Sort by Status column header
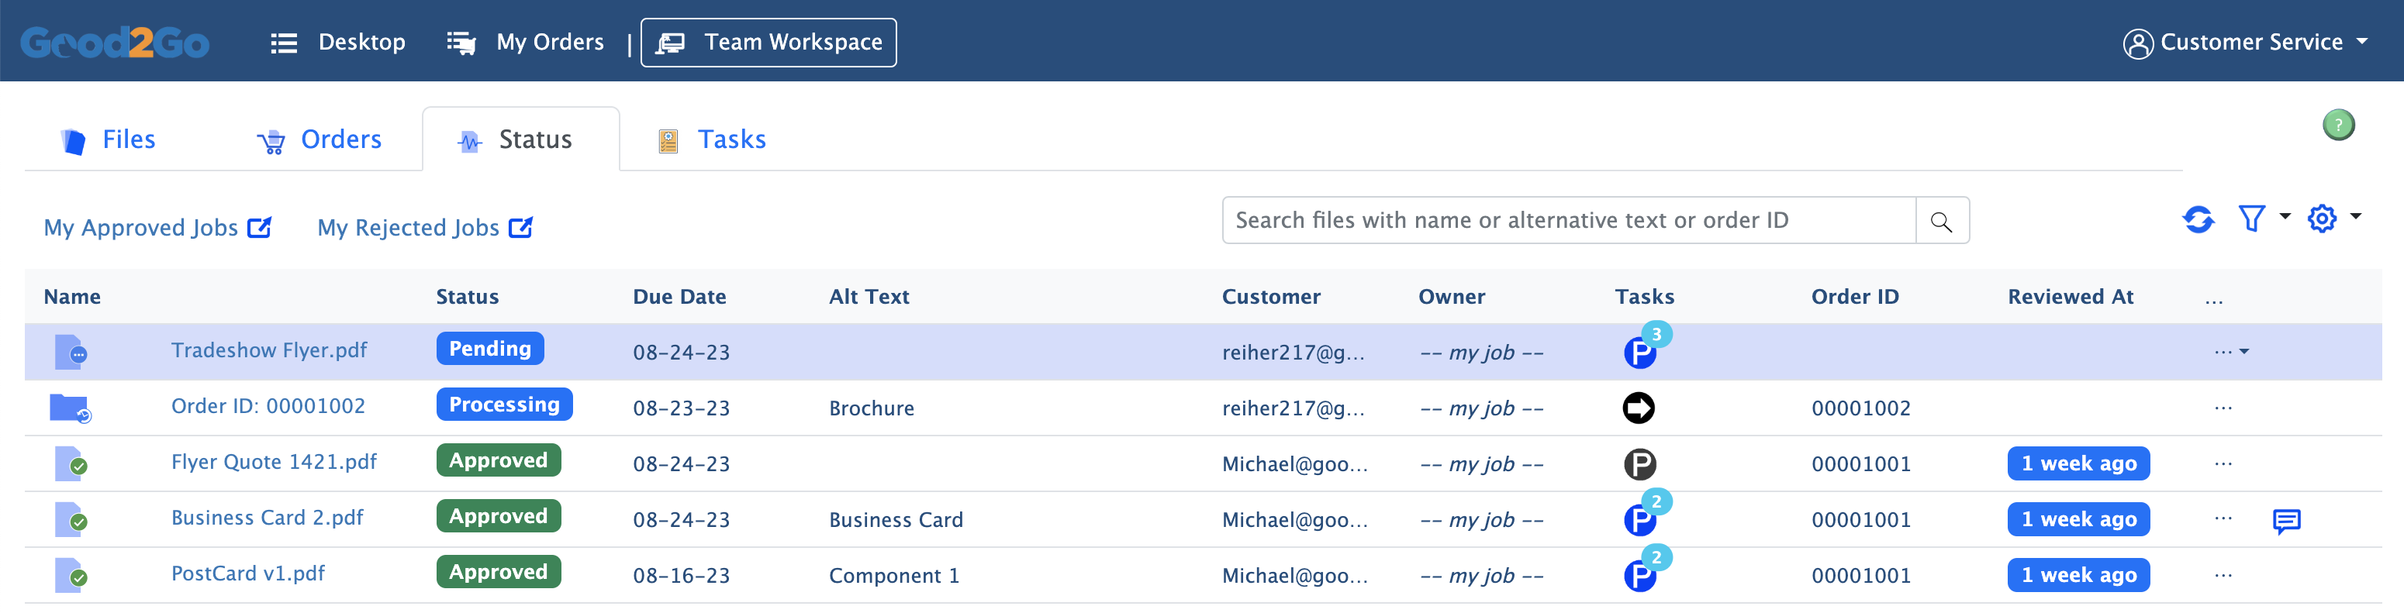 click(x=467, y=297)
